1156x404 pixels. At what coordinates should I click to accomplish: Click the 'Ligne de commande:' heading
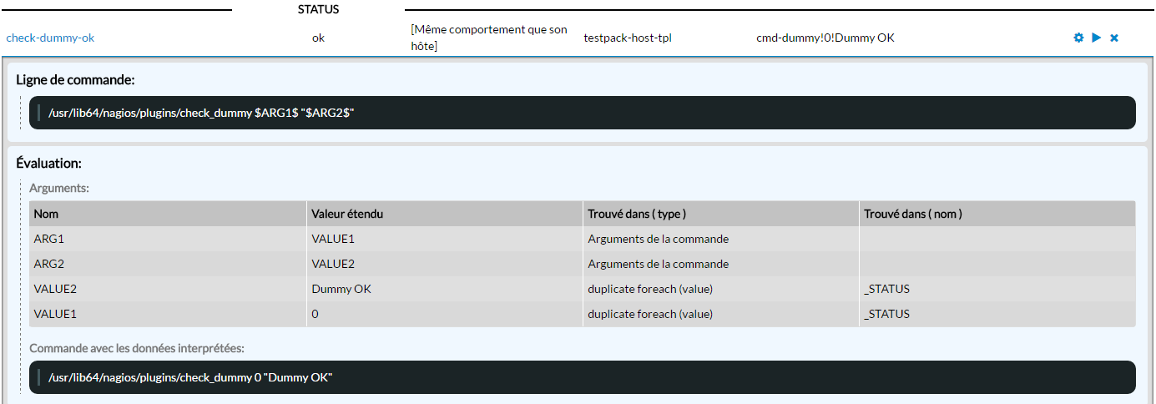(75, 79)
